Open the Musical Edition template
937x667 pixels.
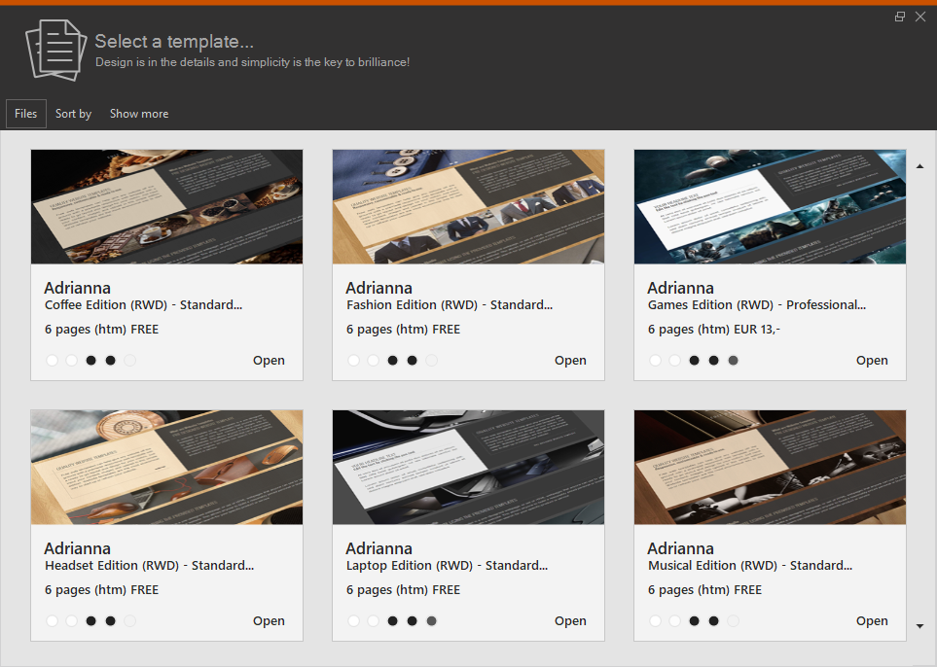pyautogui.click(x=872, y=621)
